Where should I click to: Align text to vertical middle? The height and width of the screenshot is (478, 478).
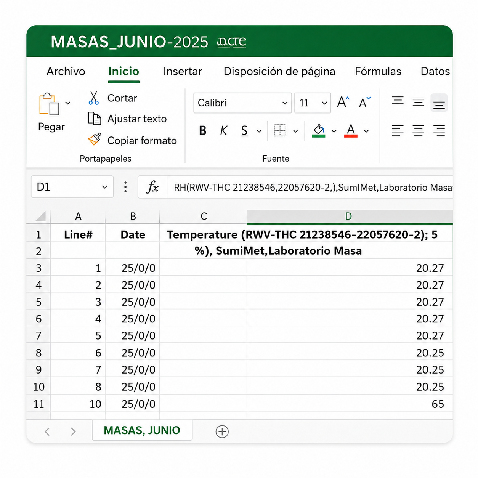[418, 102]
